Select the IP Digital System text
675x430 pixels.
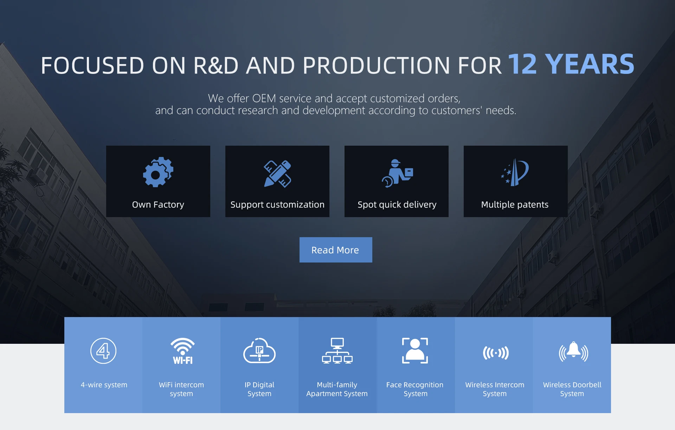pyautogui.click(x=259, y=389)
